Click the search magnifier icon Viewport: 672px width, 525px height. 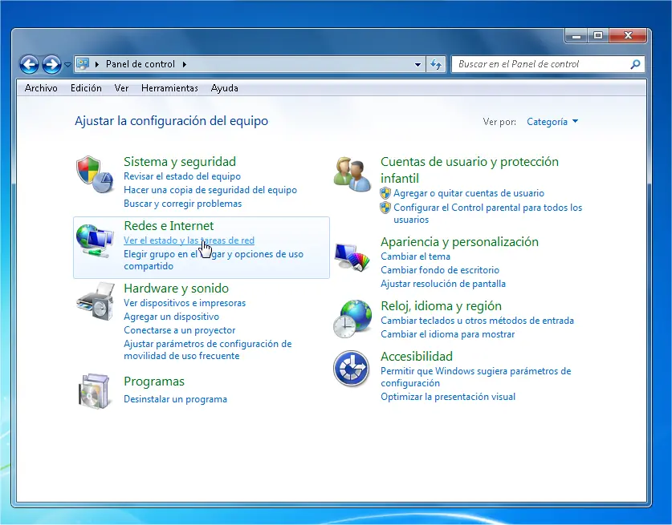[635, 64]
